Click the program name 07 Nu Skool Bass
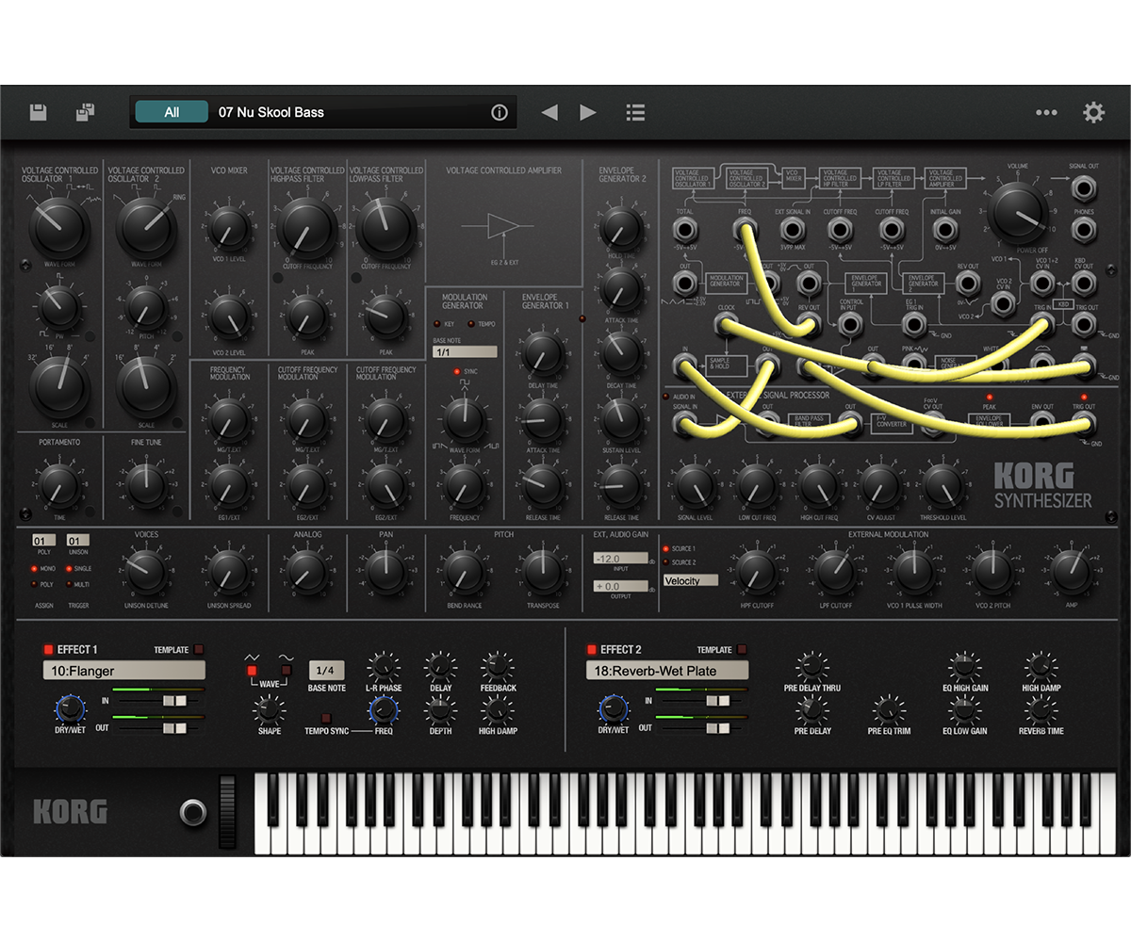The height and width of the screenshot is (942, 1131). point(271,112)
